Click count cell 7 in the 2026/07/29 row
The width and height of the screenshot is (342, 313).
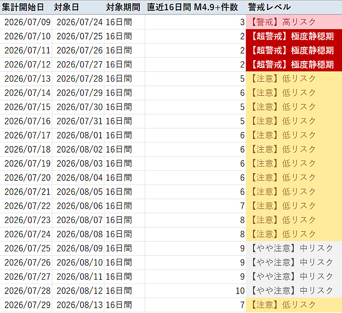point(195,305)
